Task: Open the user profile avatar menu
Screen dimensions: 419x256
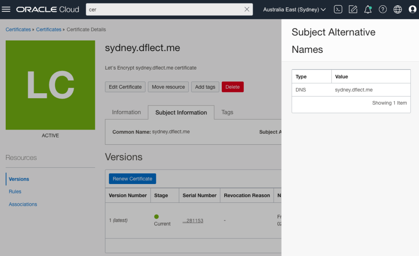Action: 412,9
